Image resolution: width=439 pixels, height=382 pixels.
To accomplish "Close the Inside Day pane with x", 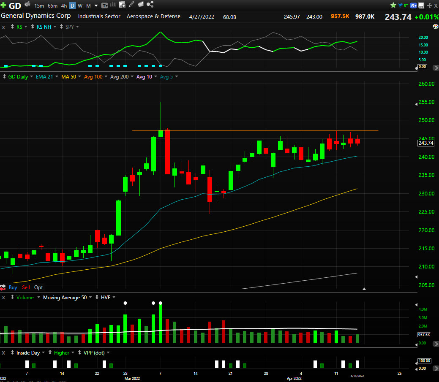I will point(3,353).
